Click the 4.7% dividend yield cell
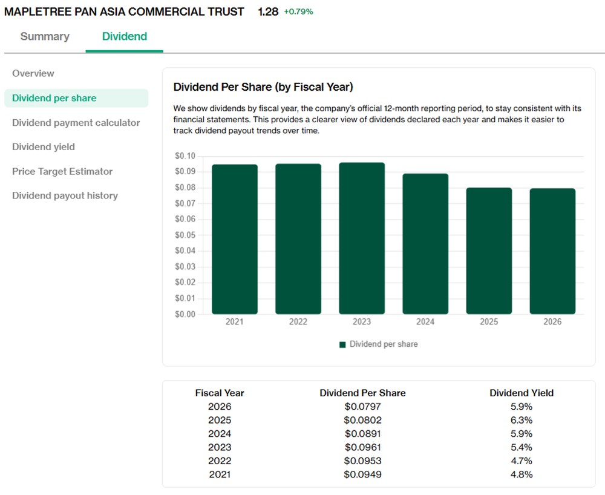605x495 pixels. pyautogui.click(x=522, y=461)
